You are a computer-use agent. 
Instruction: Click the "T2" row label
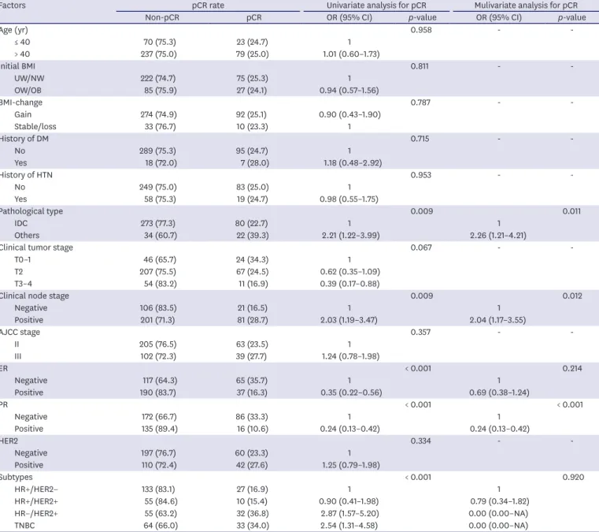19,272
